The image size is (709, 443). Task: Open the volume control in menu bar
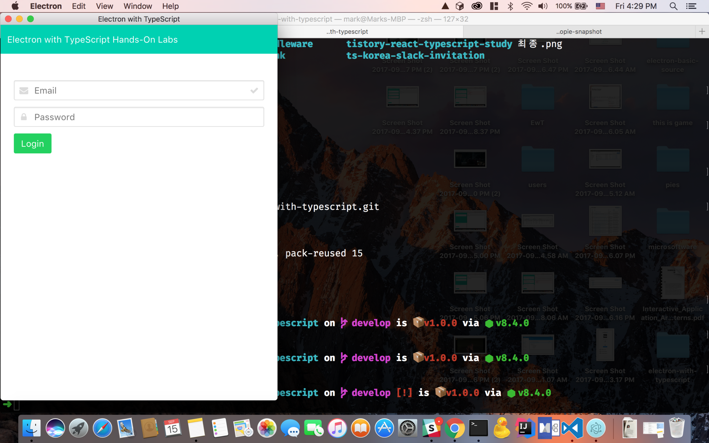(543, 6)
